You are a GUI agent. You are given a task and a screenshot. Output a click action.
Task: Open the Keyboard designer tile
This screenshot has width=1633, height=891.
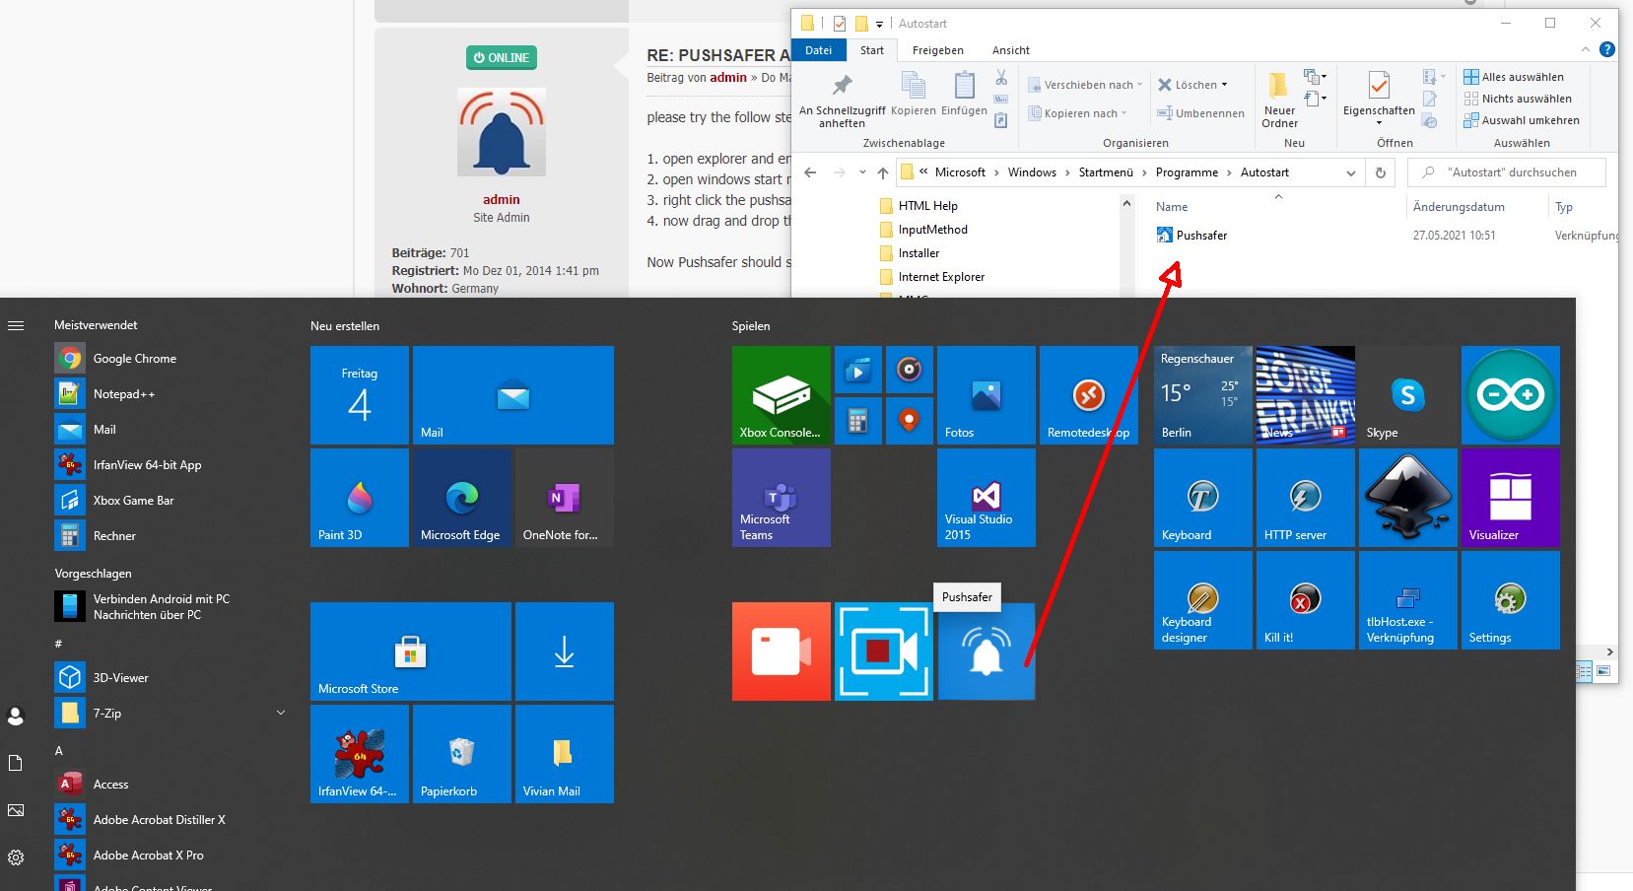pos(1203,600)
